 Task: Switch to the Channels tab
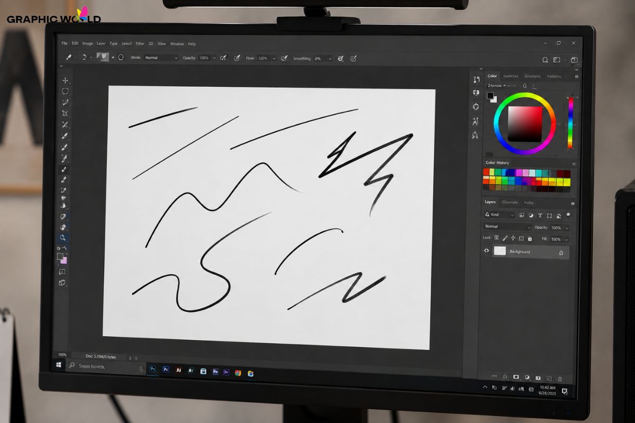510,203
